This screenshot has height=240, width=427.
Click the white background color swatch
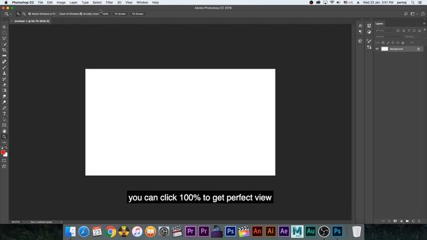6,155
